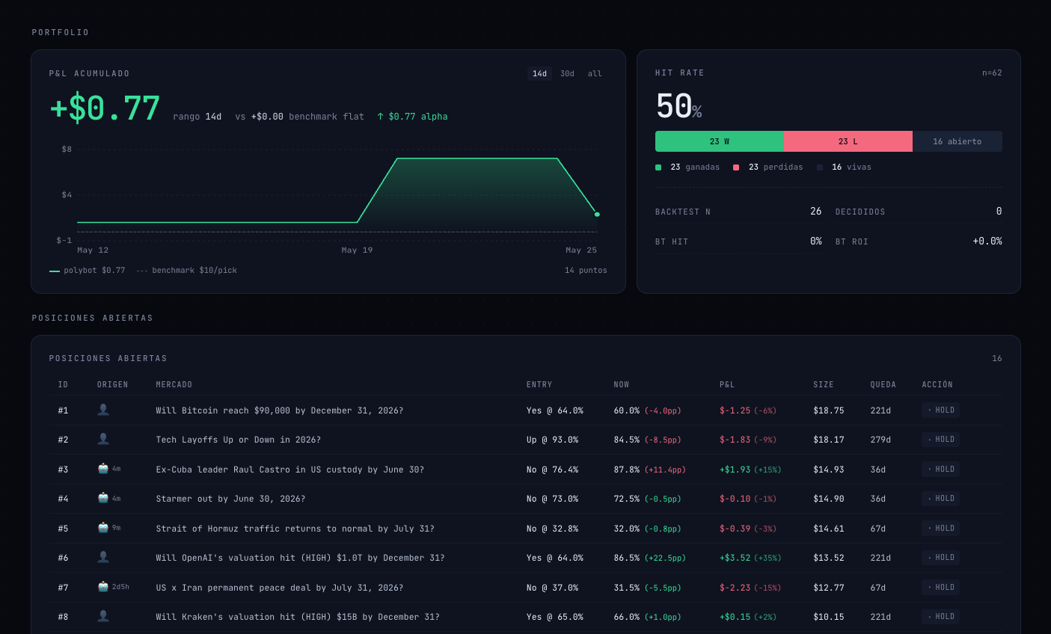Click 'Up @ 93.0%' entry cell
This screenshot has height=634, width=1051.
point(552,440)
